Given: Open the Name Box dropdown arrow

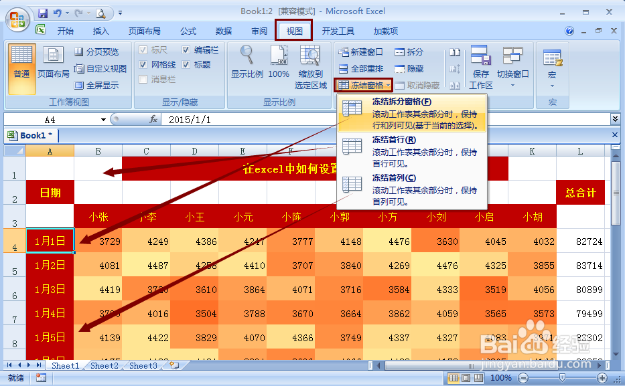Looking at the screenshot, I should tap(103, 119).
